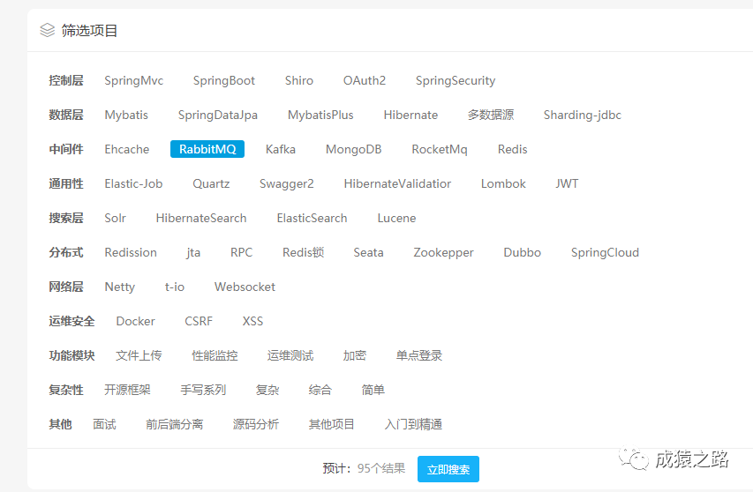The width and height of the screenshot is (753, 492).
Task: Select the 手写系列 filter tag
Action: (203, 390)
